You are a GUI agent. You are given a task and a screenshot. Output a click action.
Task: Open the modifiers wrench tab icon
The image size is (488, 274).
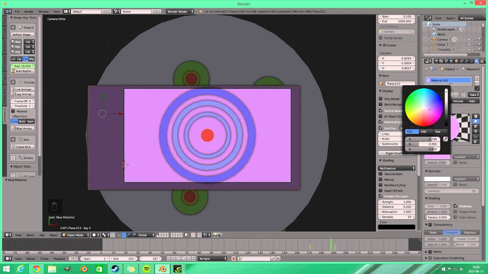[467, 61]
